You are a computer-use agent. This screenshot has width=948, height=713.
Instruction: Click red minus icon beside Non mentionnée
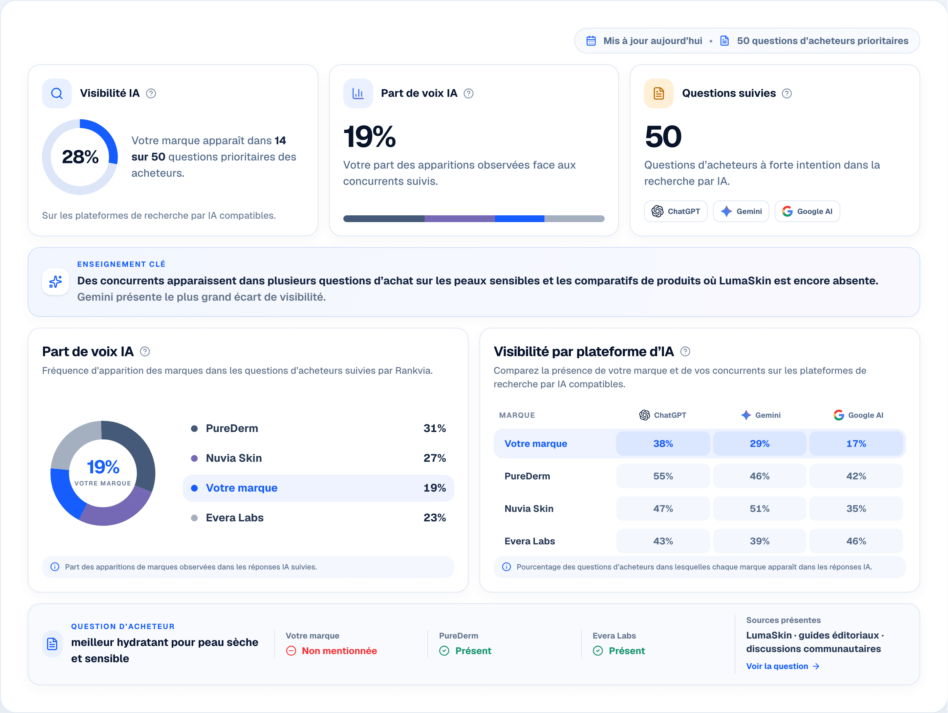[x=291, y=651]
